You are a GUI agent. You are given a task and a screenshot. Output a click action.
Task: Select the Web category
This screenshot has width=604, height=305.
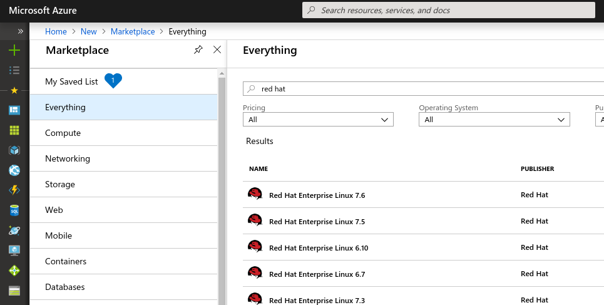coord(124,210)
